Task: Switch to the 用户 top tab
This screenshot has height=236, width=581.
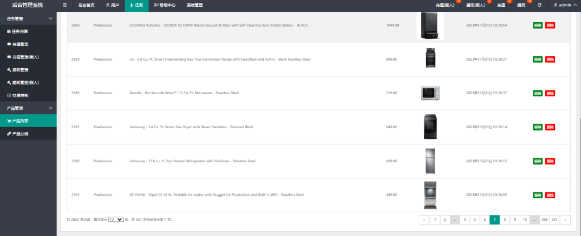Action: click(112, 5)
